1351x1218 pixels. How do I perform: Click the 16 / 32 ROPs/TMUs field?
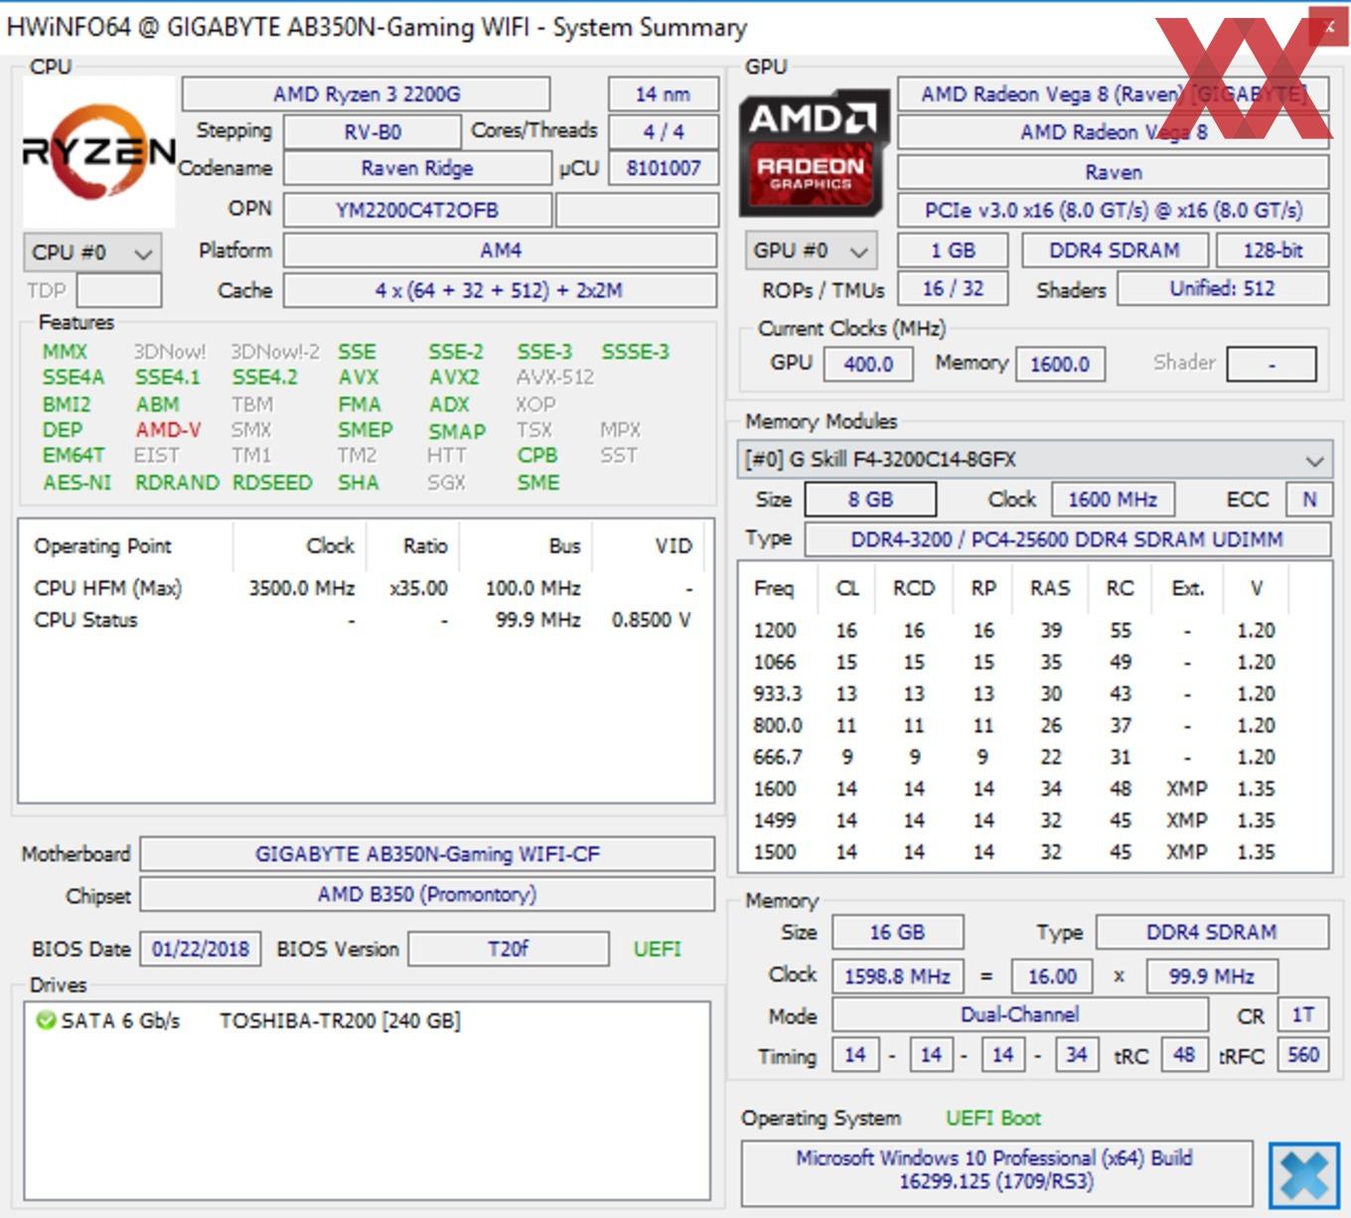click(953, 289)
